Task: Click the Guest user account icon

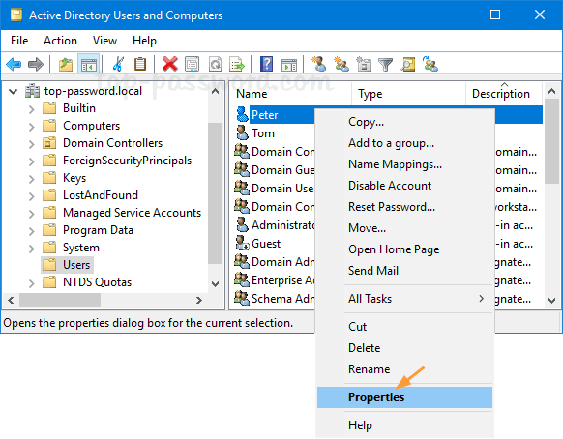Action: point(242,243)
